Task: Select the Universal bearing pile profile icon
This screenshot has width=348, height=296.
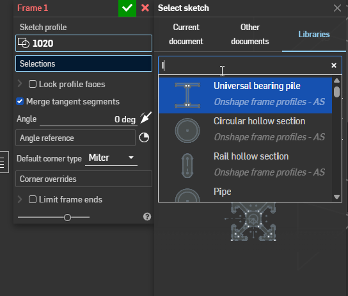Action: tap(187, 95)
